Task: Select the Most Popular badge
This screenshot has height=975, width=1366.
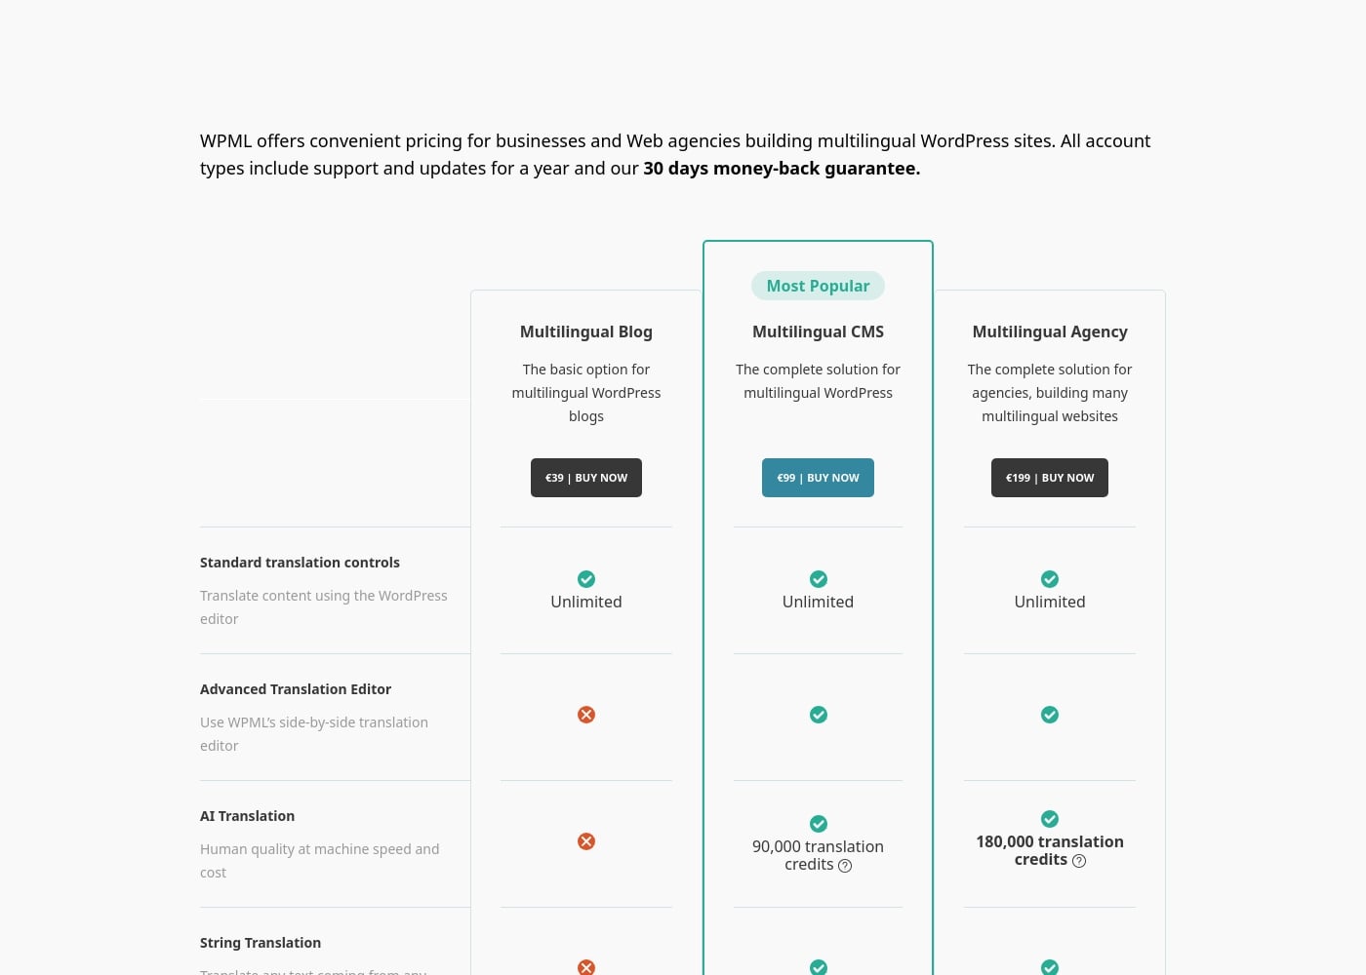Action: click(x=818, y=286)
